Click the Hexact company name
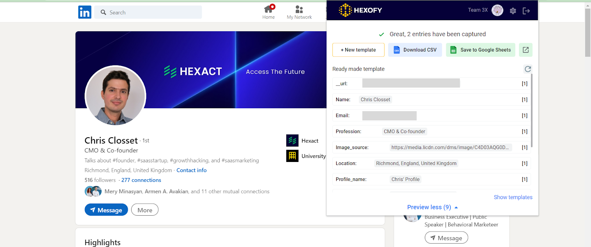591x247 pixels. point(310,141)
